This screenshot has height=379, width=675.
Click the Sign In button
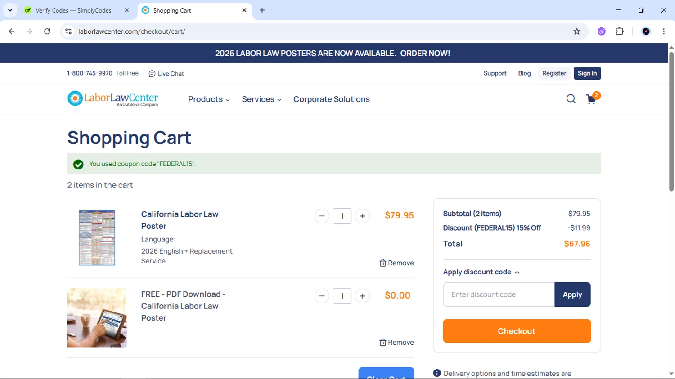click(587, 73)
